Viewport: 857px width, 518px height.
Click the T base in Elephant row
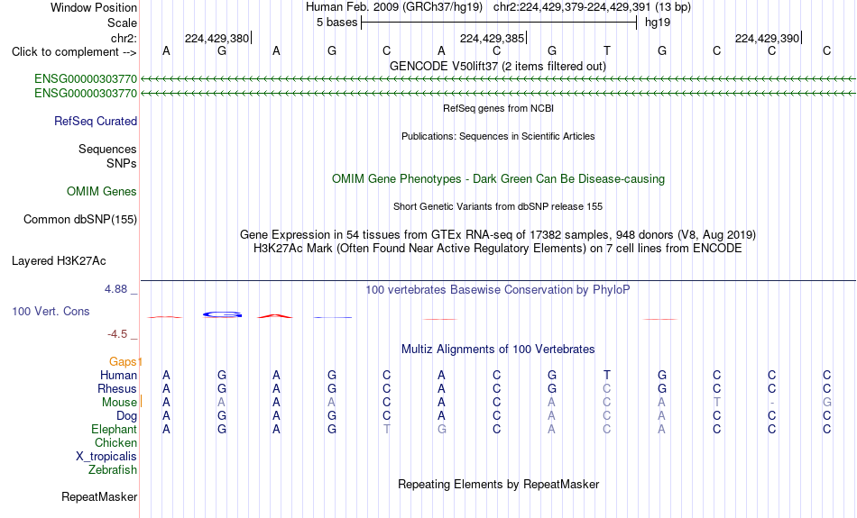[387, 430]
